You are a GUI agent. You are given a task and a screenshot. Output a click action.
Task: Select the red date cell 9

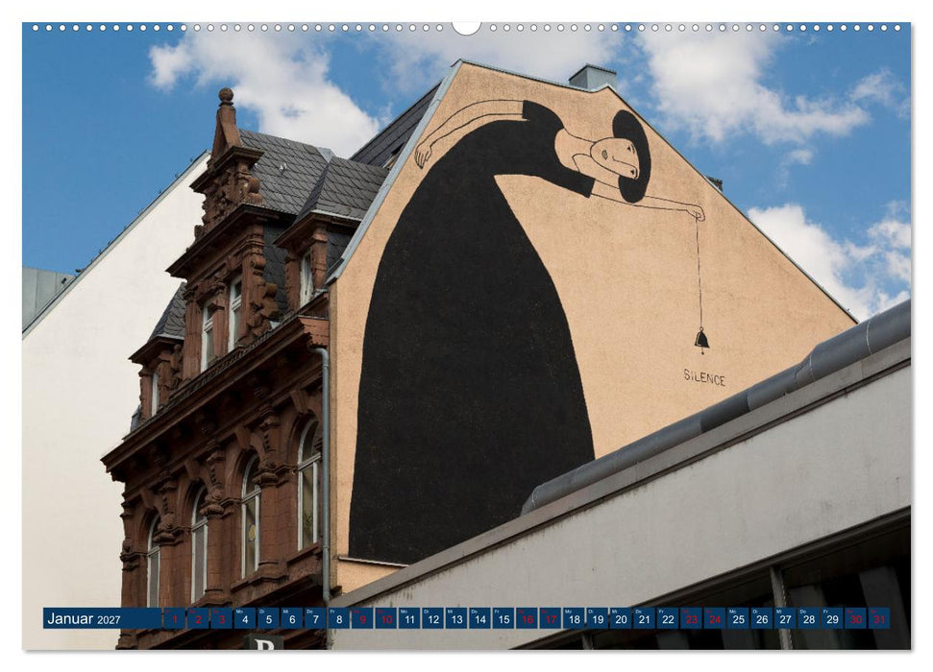[x=362, y=618]
